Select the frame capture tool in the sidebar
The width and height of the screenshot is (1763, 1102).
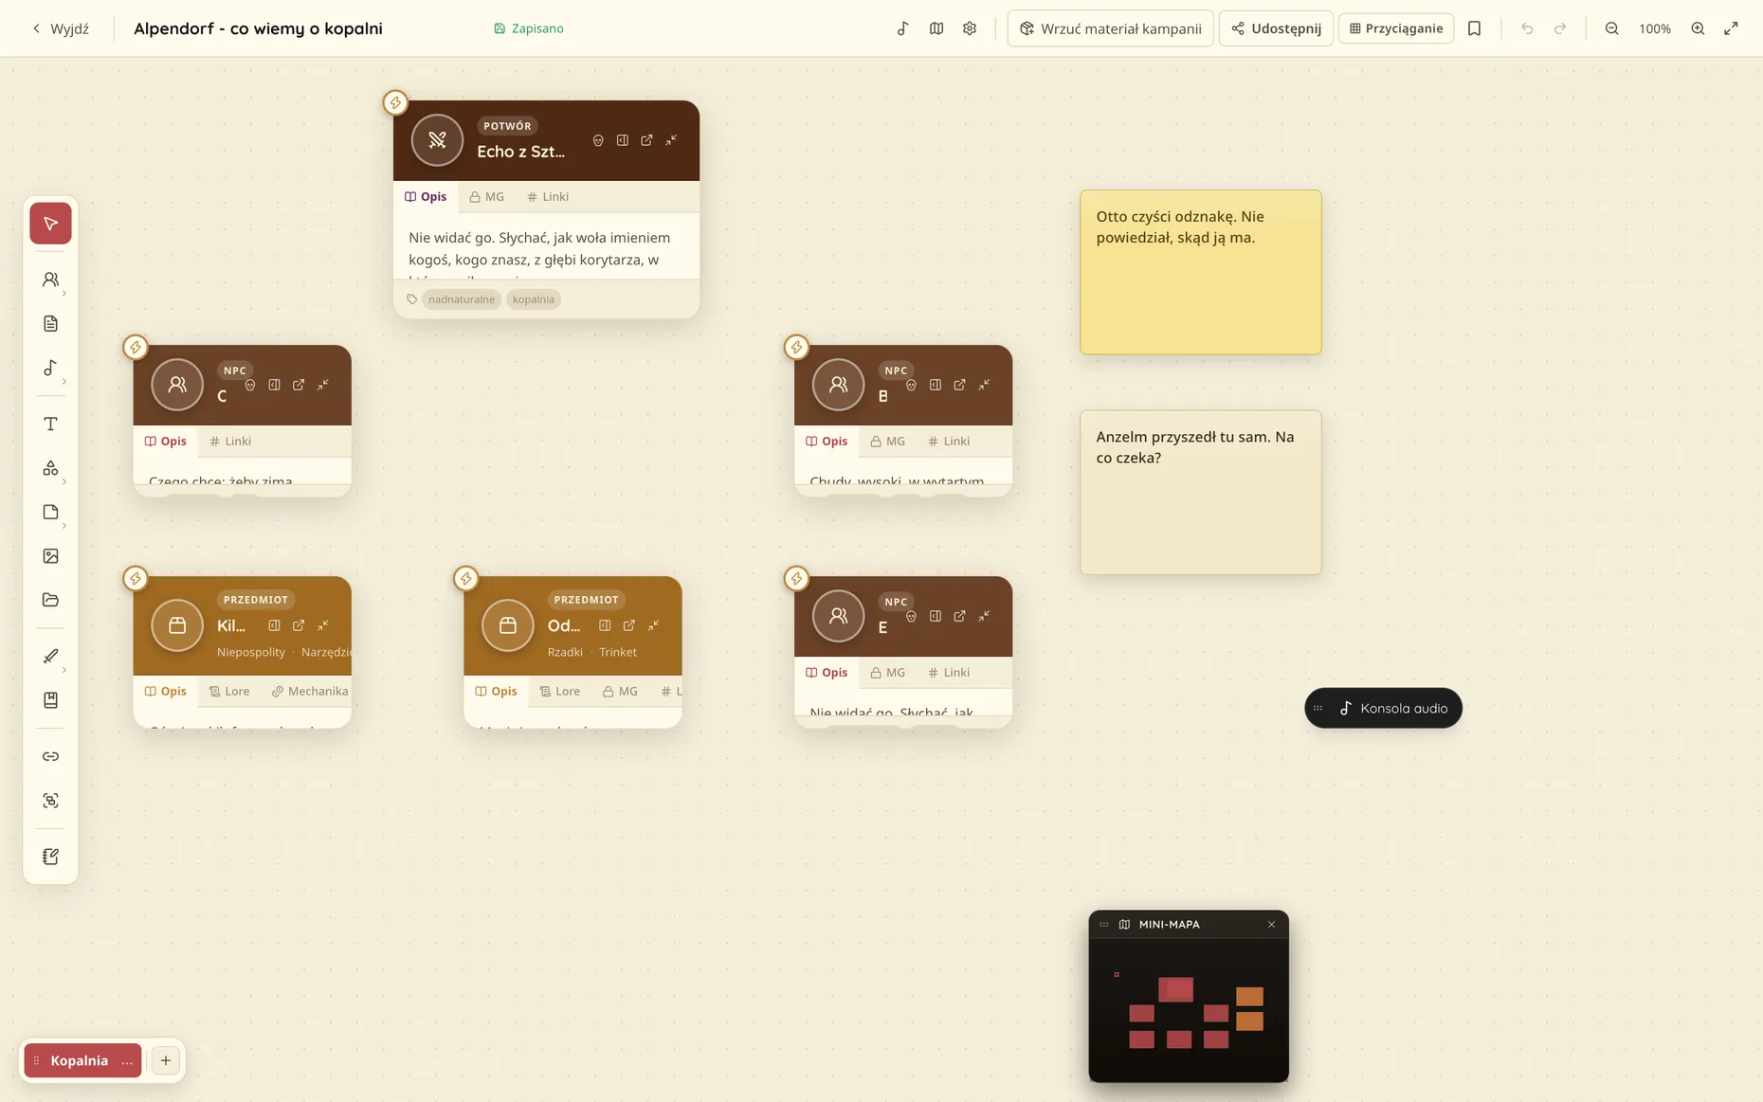click(50, 801)
